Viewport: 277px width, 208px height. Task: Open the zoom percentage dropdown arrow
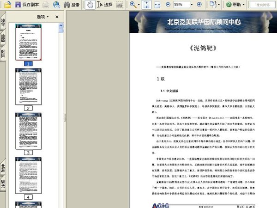tap(192, 5)
